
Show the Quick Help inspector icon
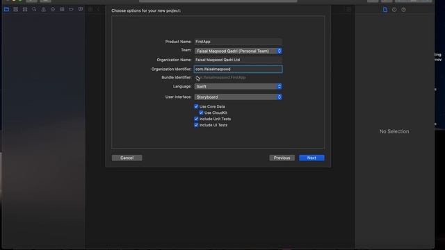[x=403, y=10]
